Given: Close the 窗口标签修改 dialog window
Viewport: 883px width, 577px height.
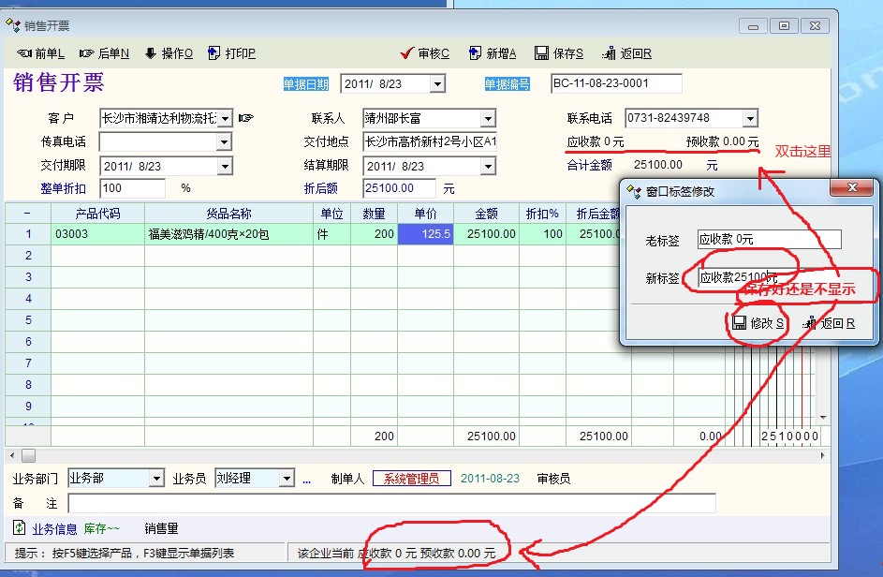Looking at the screenshot, I should [x=853, y=188].
